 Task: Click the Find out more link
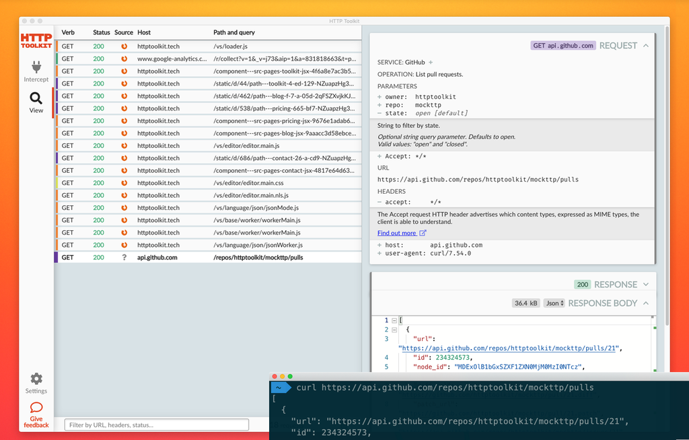[397, 232]
